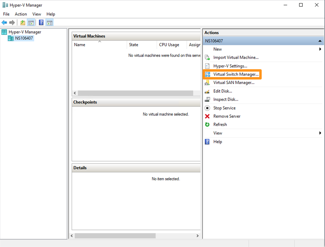Image resolution: width=325 pixels, height=247 pixels.
Task: Click 'No item selected.' text
Action: pos(166,179)
